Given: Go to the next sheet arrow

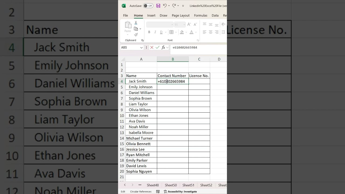Looking at the screenshot, I should pos(132,185).
